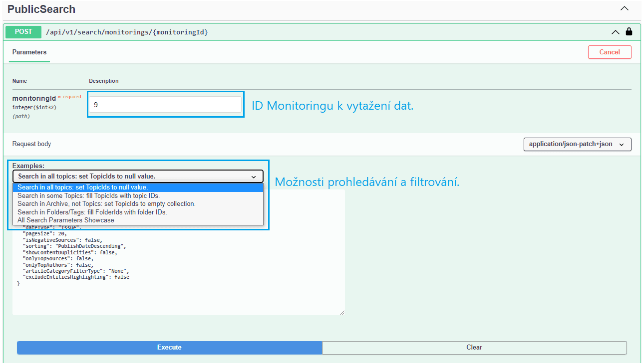Click the PublicSearch section heading

(41, 9)
